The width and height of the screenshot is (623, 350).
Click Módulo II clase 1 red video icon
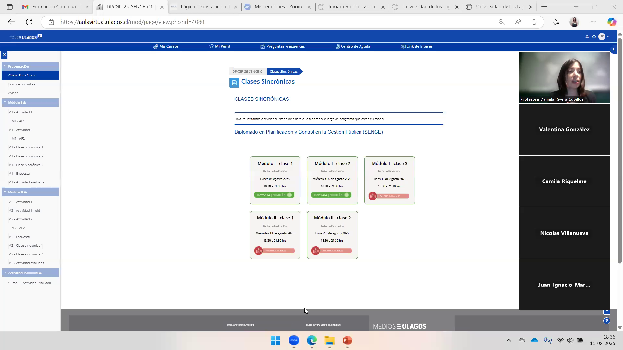(x=258, y=251)
